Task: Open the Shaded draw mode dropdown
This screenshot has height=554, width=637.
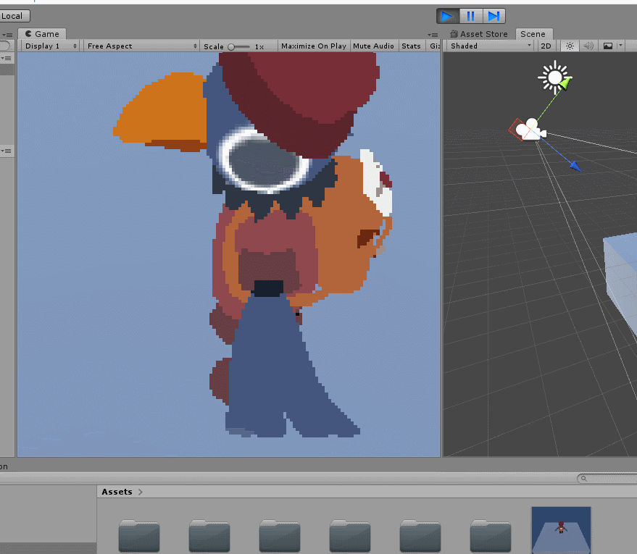Action: (x=491, y=46)
